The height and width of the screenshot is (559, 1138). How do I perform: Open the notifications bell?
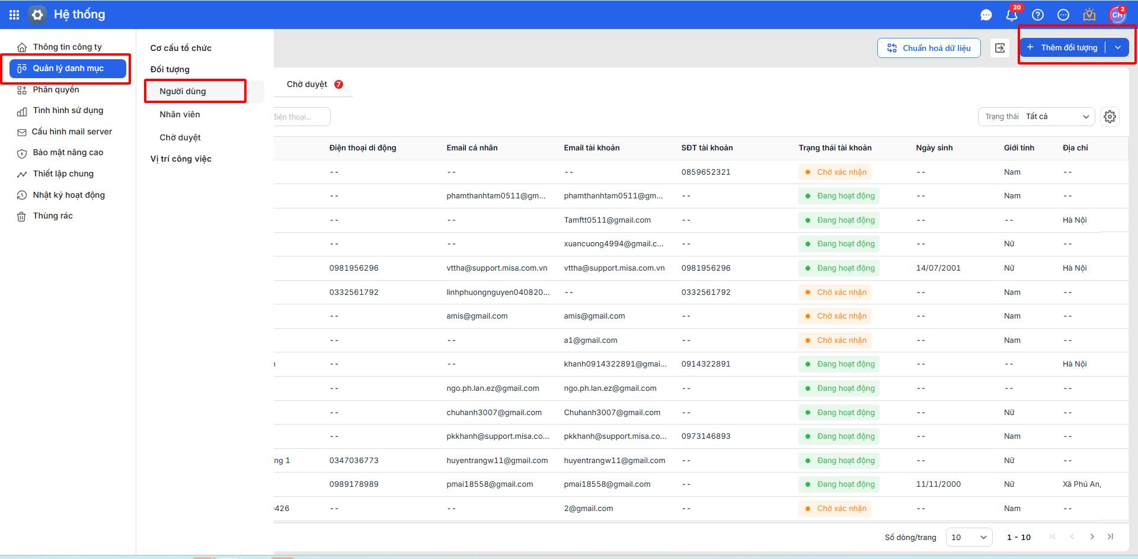(x=1012, y=15)
